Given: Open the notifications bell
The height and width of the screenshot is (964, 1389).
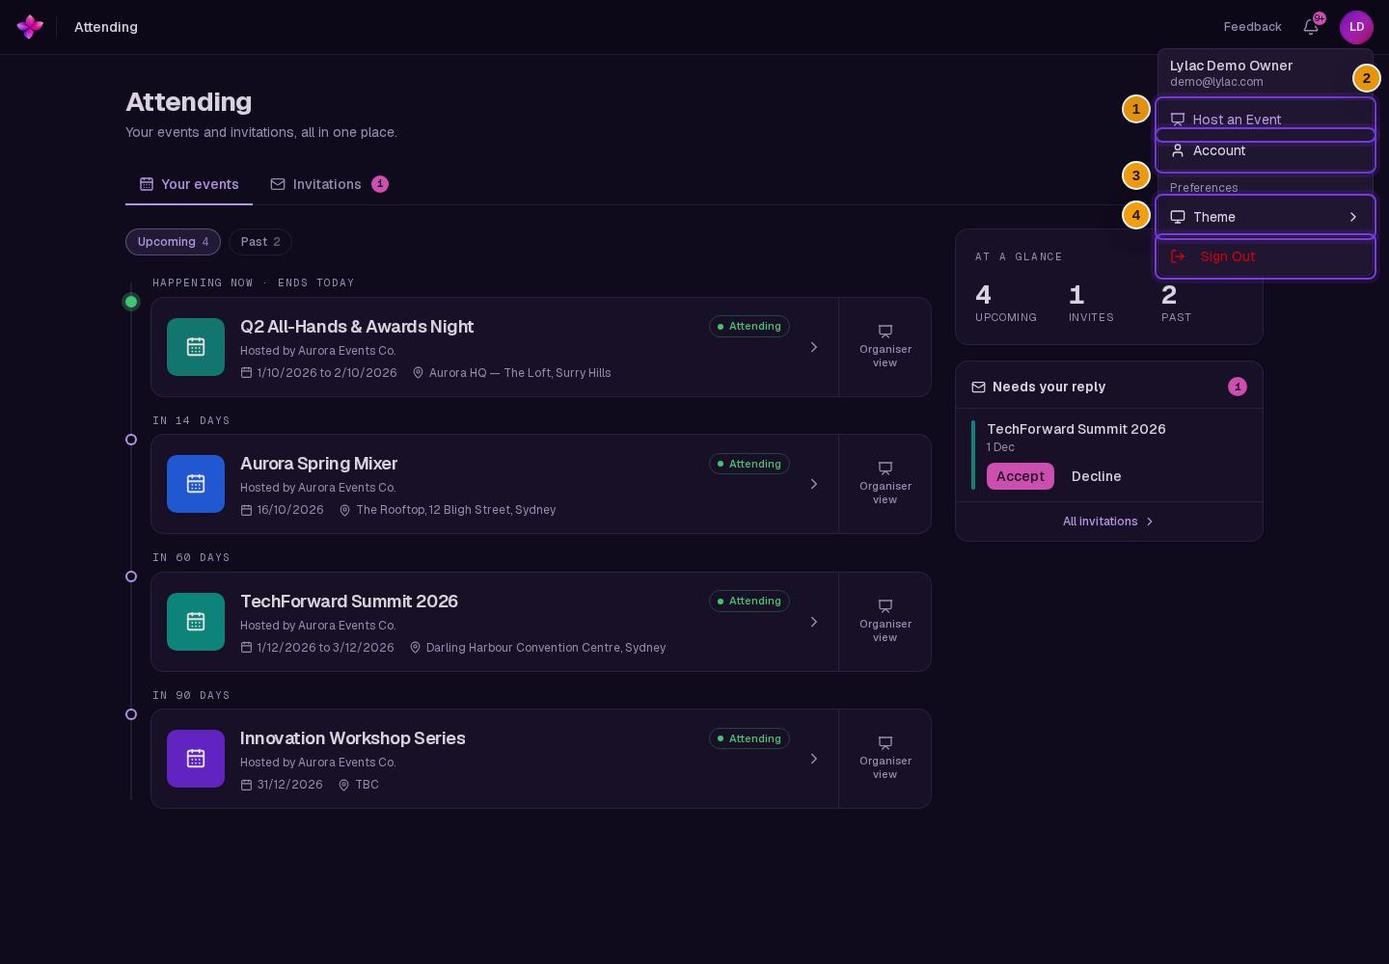Looking at the screenshot, I should (x=1311, y=27).
